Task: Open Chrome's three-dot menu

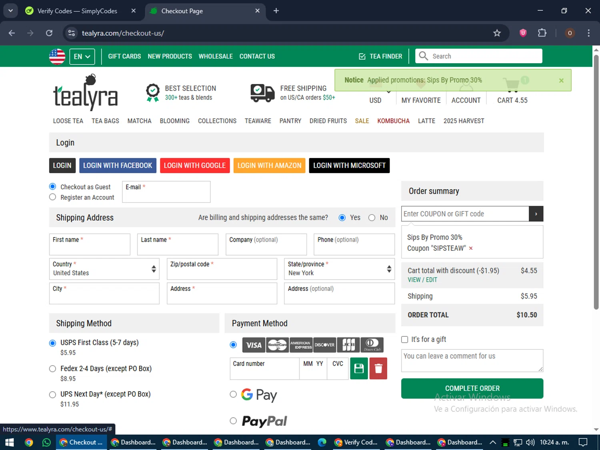Action: coord(588,33)
